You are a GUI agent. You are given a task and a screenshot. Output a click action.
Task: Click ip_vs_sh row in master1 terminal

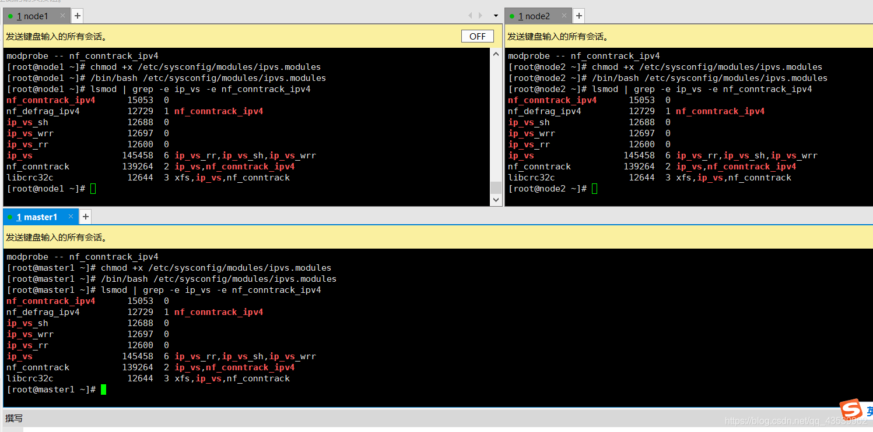coord(88,323)
